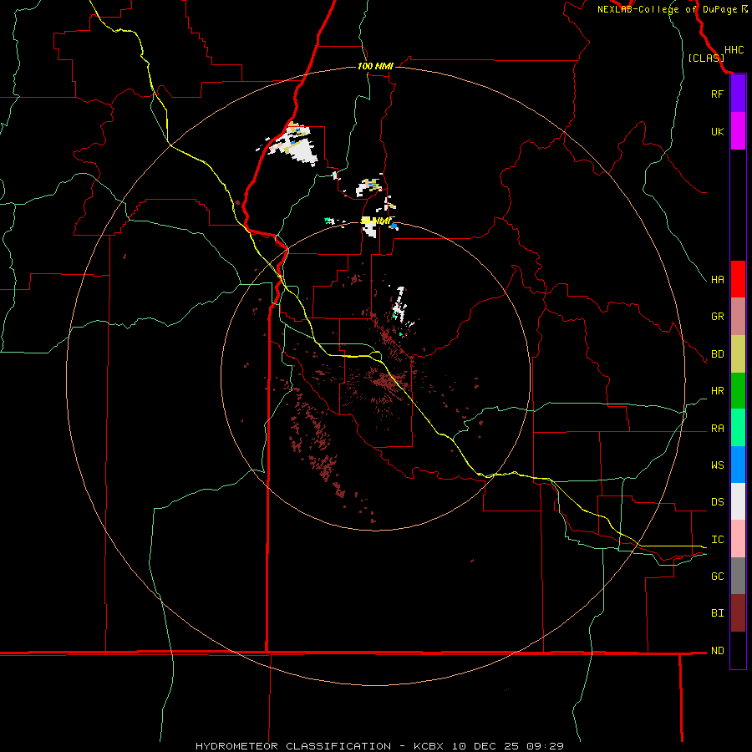This screenshot has height=752, width=752.
Task: Click the UK magenta legend swatch
Action: 738,131
